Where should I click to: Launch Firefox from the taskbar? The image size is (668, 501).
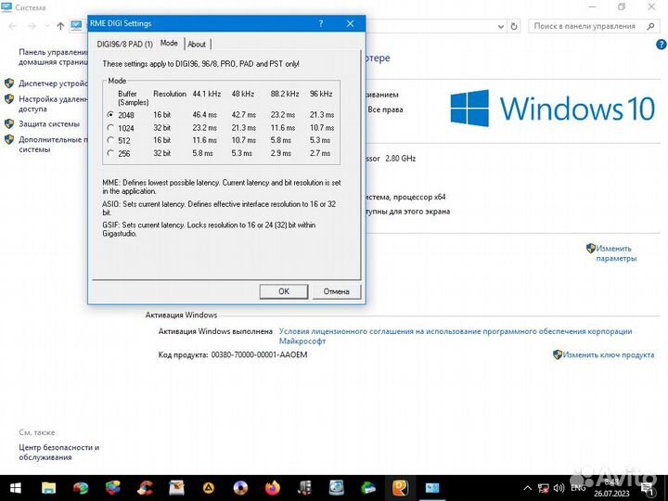tap(272, 487)
